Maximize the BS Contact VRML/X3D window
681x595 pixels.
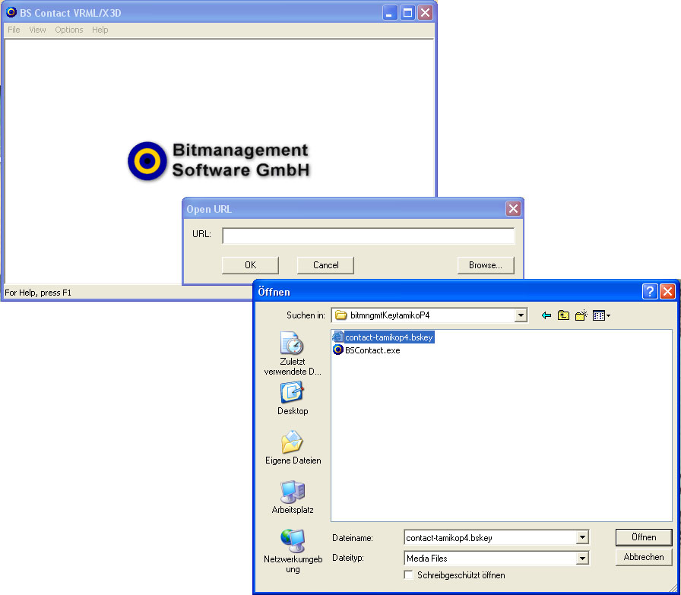pos(407,13)
